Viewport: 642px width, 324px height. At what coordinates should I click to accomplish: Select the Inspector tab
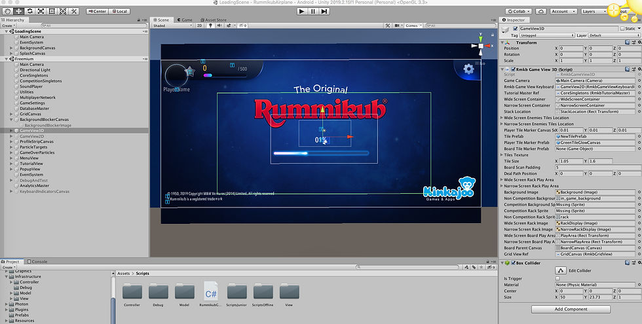pos(514,20)
